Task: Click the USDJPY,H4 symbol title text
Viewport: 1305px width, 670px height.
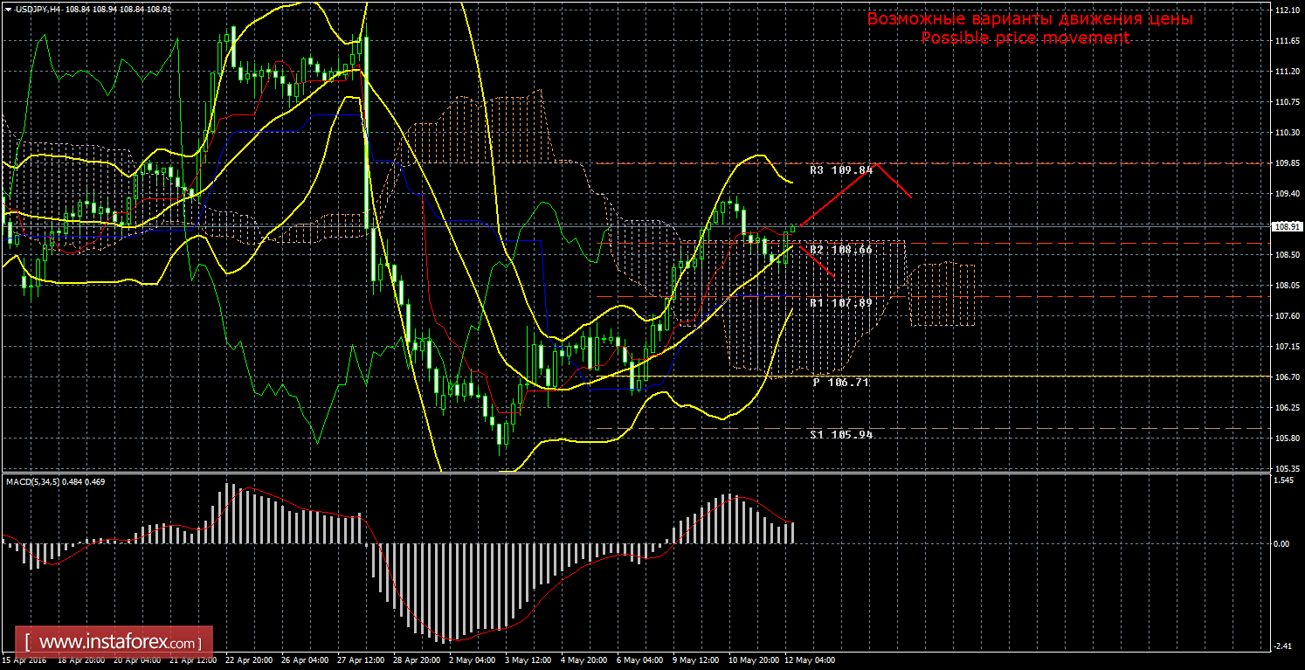Action: click(x=37, y=8)
